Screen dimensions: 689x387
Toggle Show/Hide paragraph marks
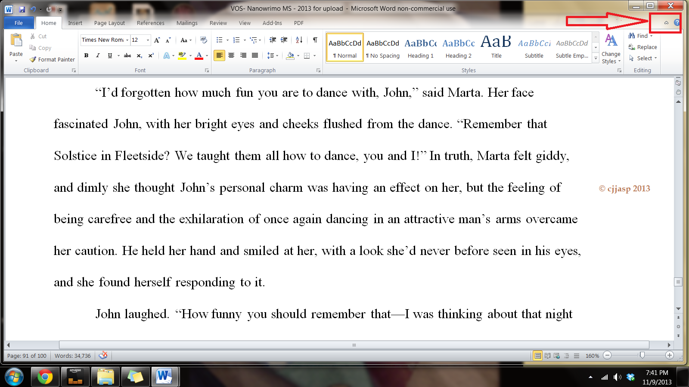tap(315, 40)
